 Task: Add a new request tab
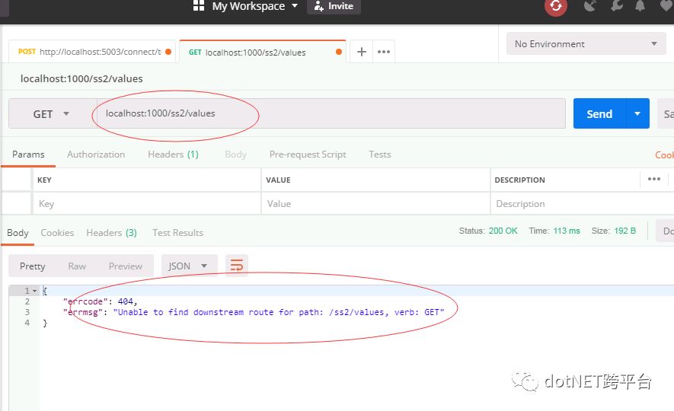pyautogui.click(x=362, y=52)
